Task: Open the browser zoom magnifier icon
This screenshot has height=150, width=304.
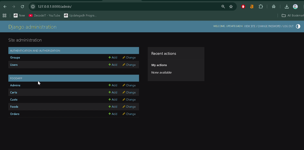Action: 223,7
